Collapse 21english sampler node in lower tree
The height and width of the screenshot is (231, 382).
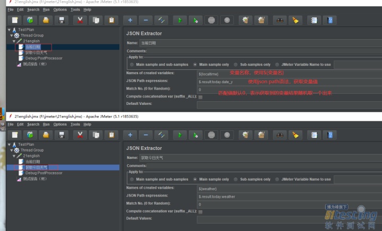[14, 156]
